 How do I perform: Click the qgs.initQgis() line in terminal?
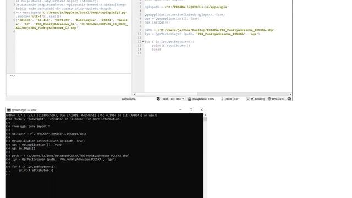(24, 148)
